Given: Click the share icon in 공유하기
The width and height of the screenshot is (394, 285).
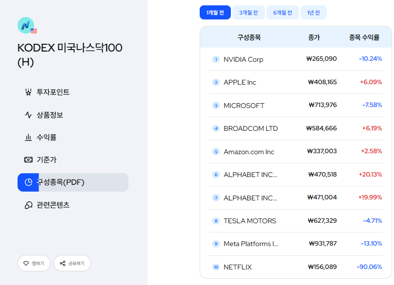Looking at the screenshot, I should tap(62, 263).
